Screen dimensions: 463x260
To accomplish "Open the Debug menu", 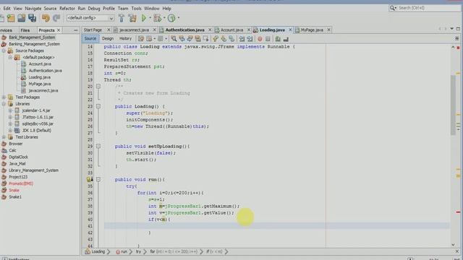I will point(94,9).
